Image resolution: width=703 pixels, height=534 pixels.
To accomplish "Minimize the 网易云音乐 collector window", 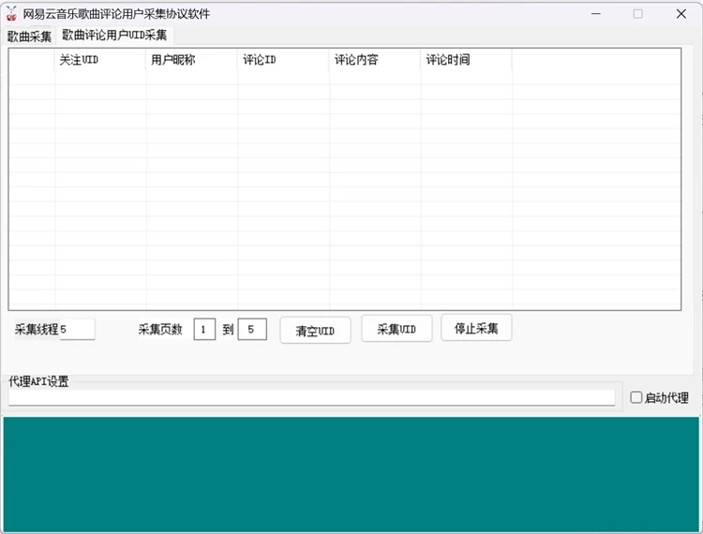I will pos(595,14).
